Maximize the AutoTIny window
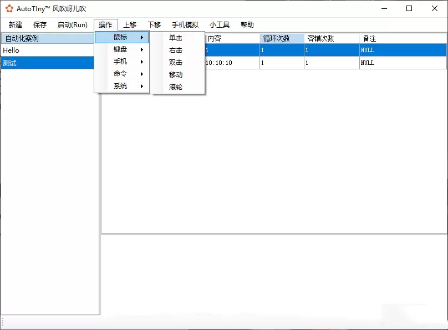This screenshot has width=448, height=330. pos(409,8)
